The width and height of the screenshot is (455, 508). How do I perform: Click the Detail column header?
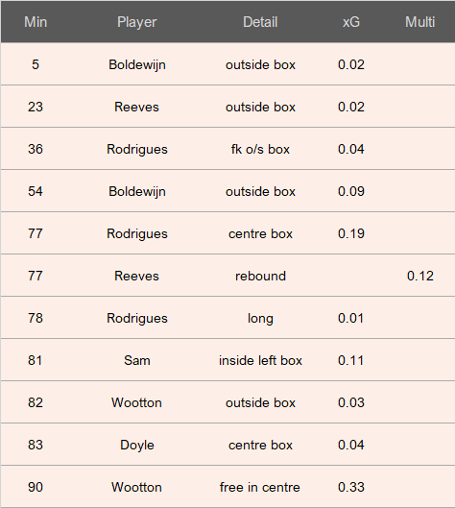coord(260,22)
